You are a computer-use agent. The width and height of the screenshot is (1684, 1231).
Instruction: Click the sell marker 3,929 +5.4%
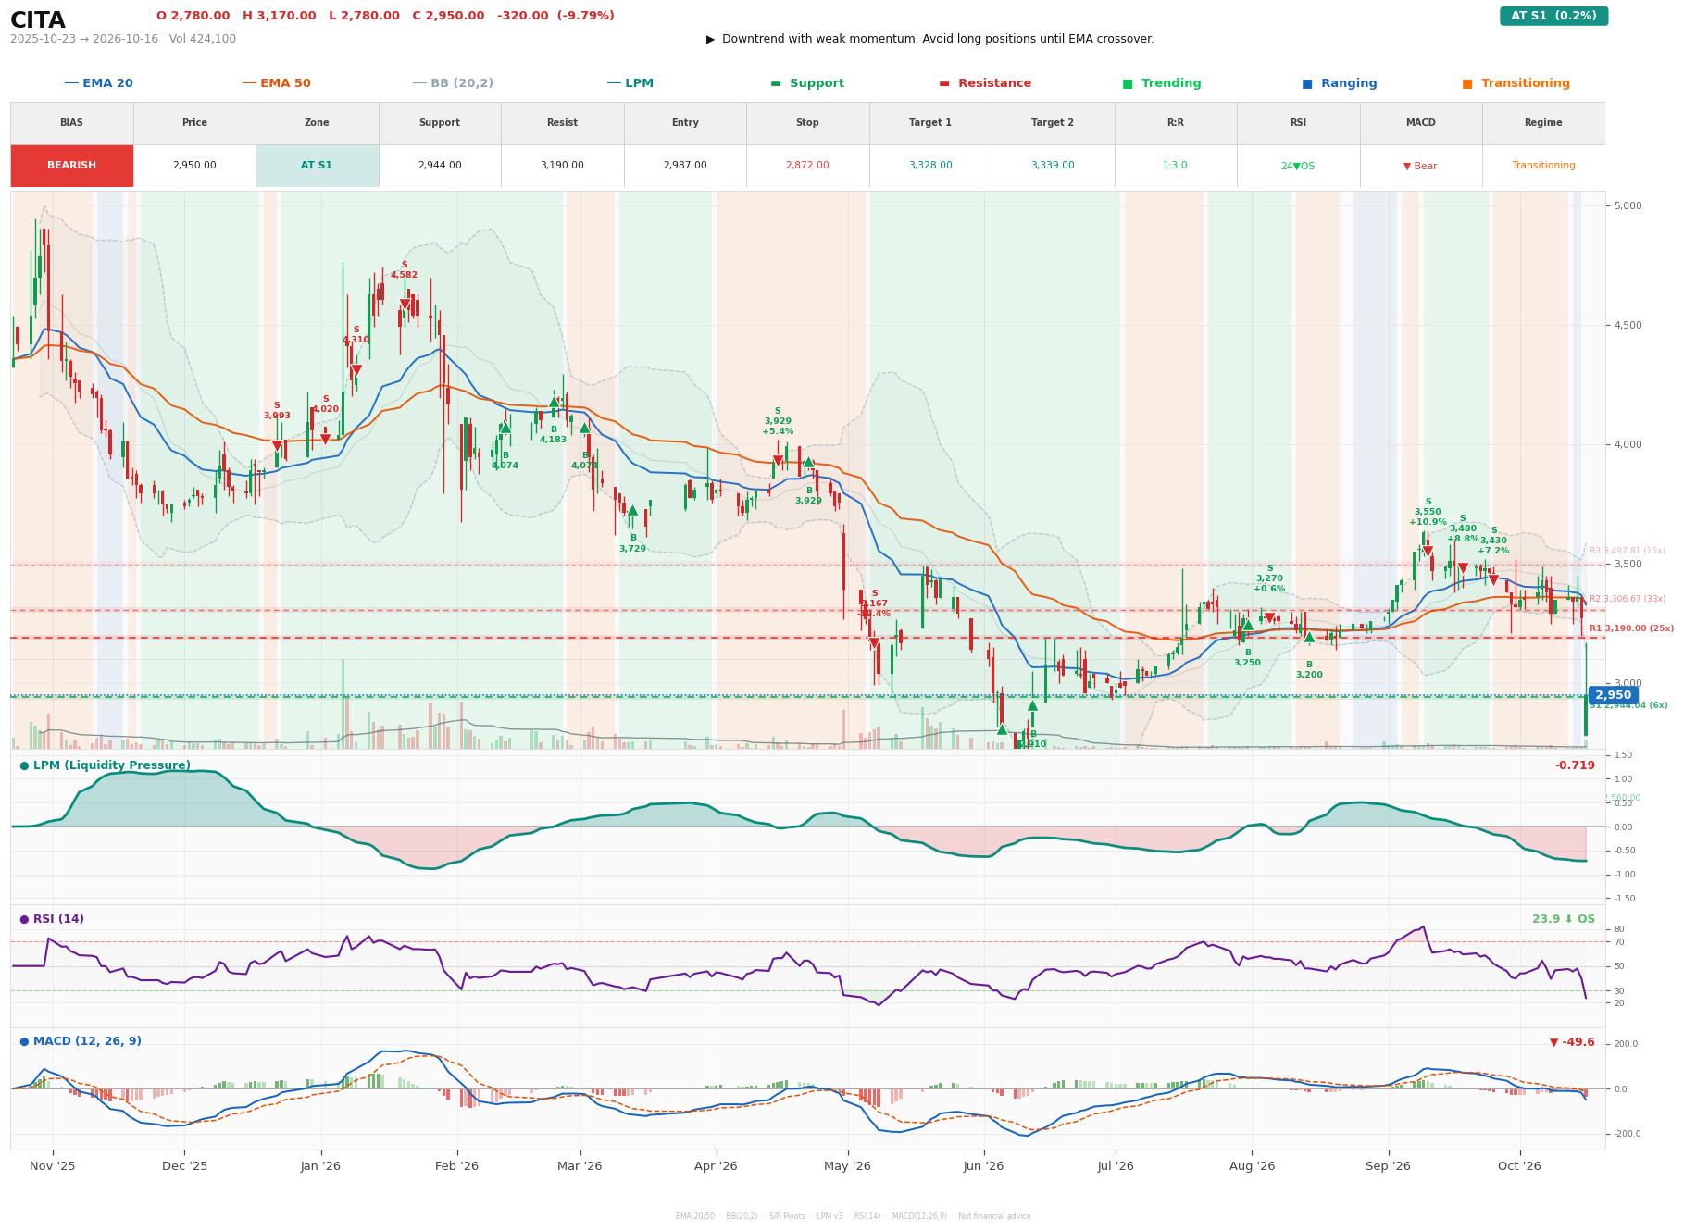pos(778,461)
